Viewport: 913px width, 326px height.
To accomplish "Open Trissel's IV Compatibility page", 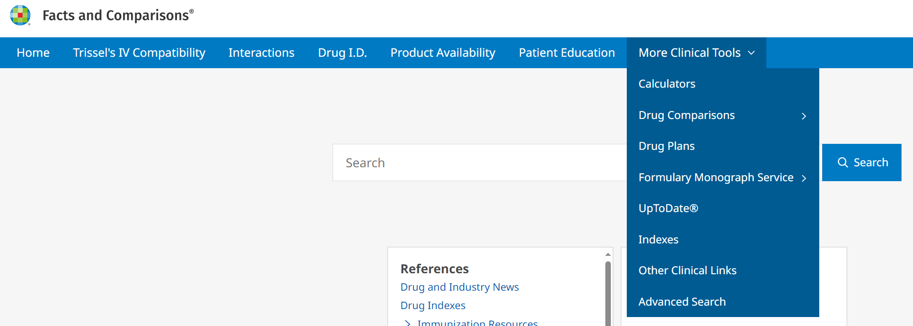I will (x=139, y=53).
